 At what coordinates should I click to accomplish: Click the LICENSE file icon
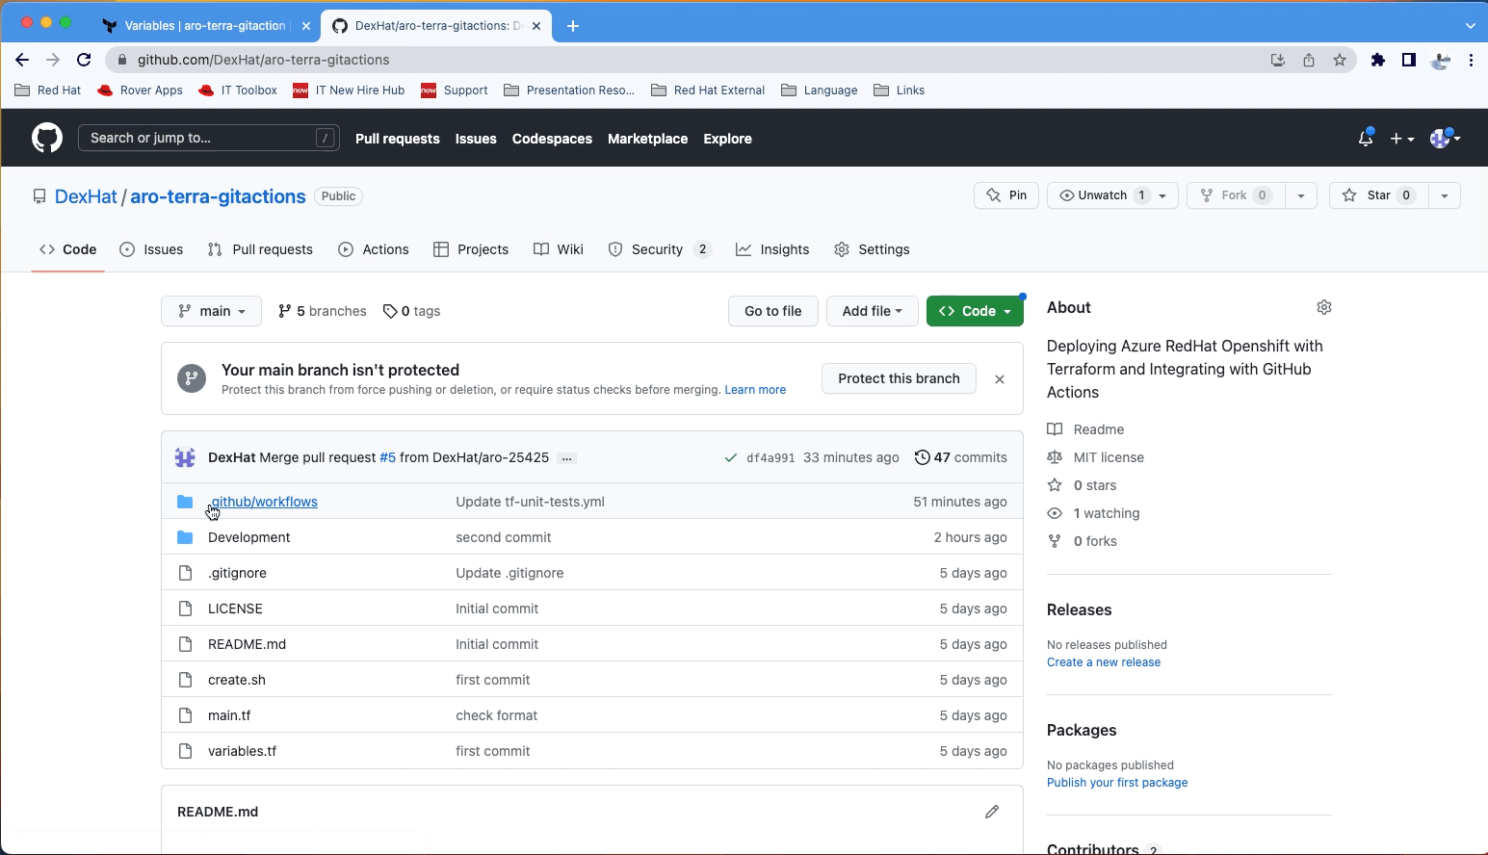[x=185, y=609]
